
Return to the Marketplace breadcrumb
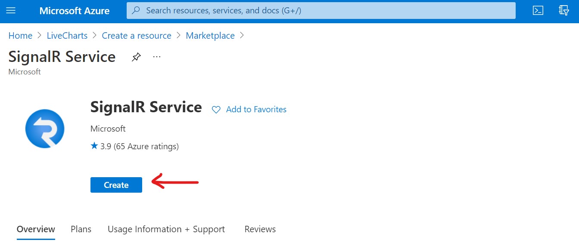pos(210,36)
